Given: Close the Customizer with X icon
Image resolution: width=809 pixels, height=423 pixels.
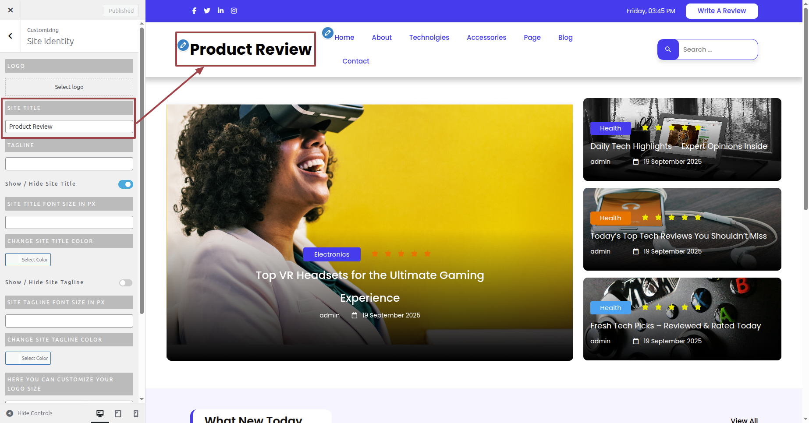Looking at the screenshot, I should (11, 10).
